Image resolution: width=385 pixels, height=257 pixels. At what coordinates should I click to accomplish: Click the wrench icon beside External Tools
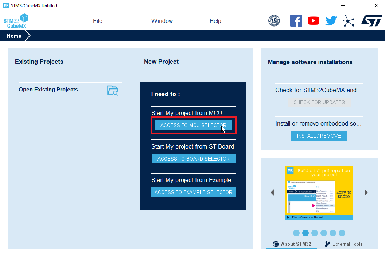click(x=327, y=244)
